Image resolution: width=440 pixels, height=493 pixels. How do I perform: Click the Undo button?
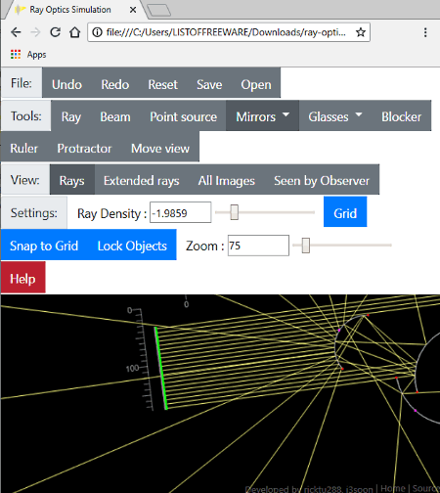click(66, 83)
